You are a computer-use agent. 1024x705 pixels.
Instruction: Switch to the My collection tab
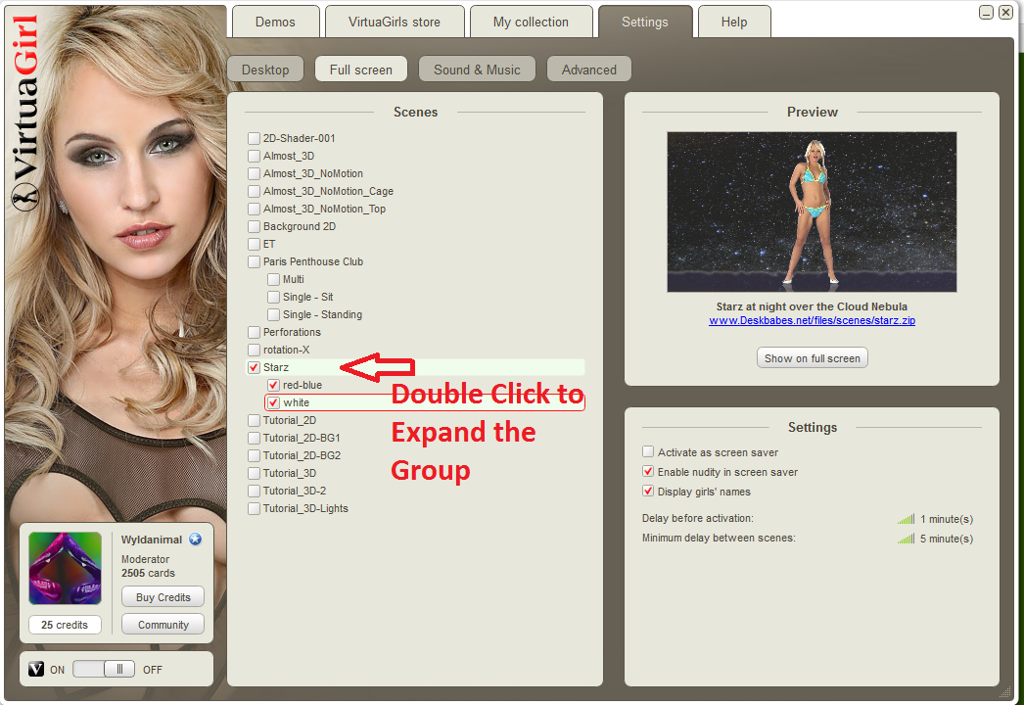531,22
